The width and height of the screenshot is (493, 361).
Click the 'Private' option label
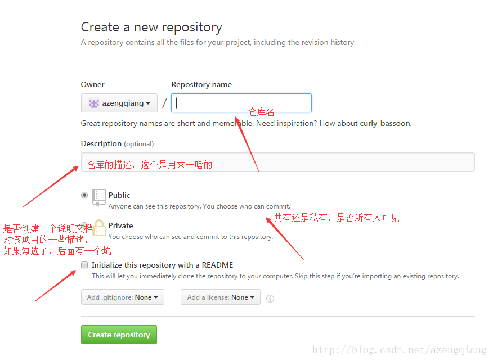121,225
